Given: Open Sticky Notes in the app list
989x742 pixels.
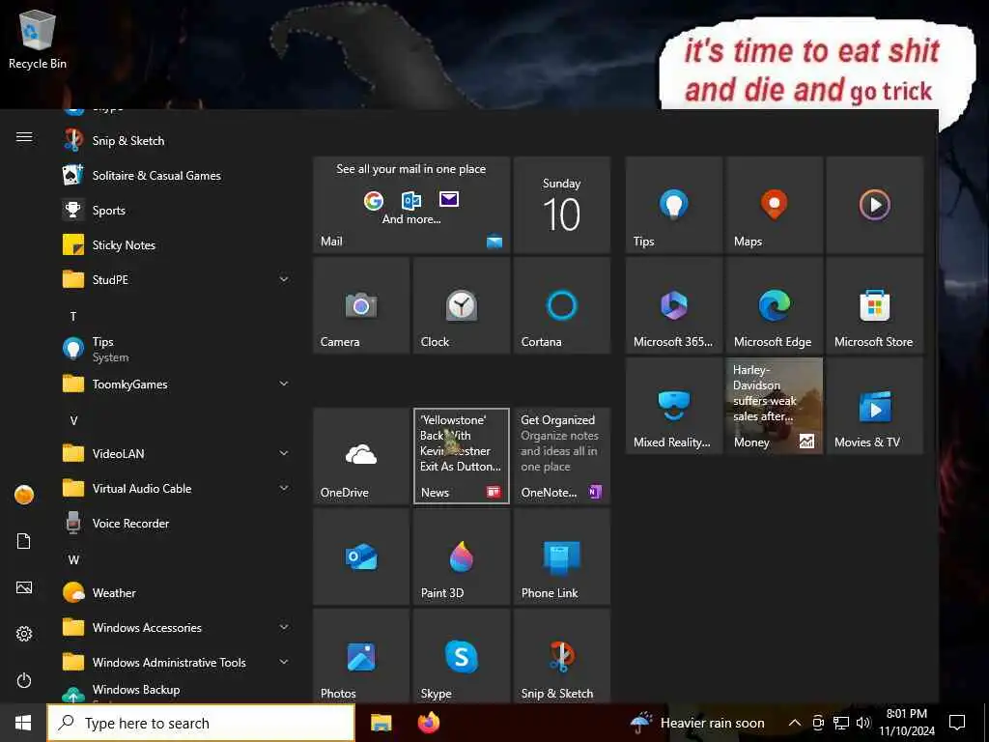Looking at the screenshot, I should click(x=177, y=244).
